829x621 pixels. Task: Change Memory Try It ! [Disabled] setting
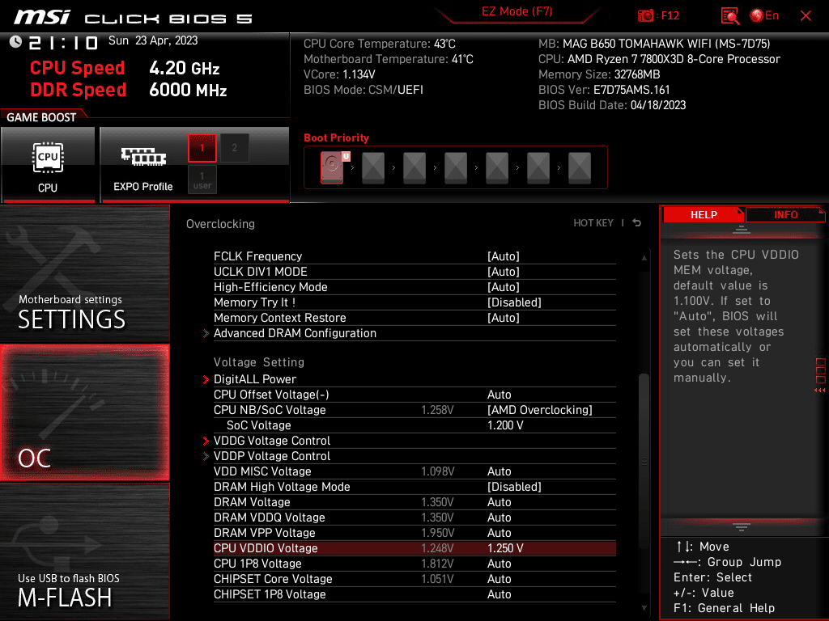(x=414, y=302)
